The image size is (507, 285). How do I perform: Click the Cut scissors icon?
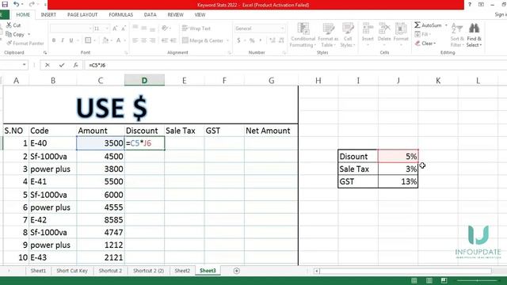click(x=9, y=25)
